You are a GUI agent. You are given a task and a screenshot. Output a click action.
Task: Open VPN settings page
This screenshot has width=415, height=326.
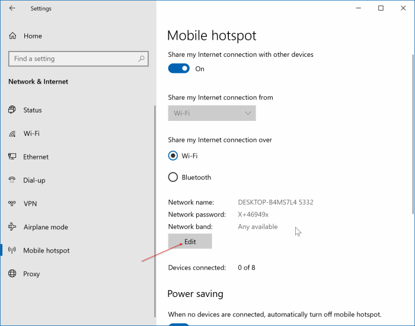click(30, 204)
